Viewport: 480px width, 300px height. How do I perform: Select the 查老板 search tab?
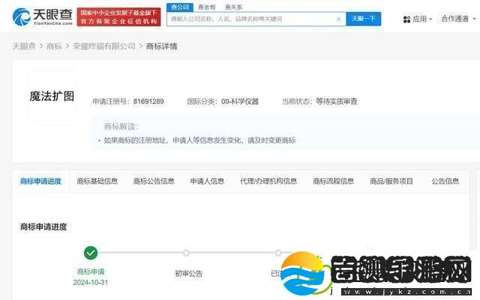point(207,7)
